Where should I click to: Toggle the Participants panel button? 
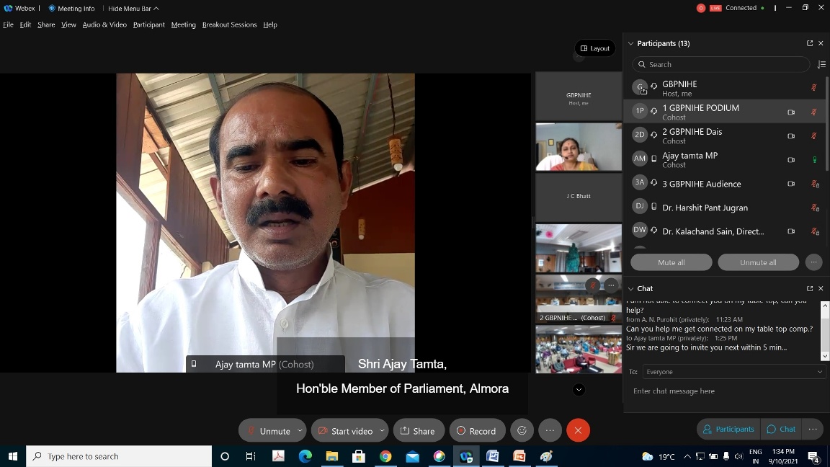tap(728, 429)
